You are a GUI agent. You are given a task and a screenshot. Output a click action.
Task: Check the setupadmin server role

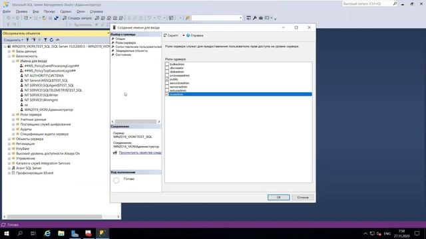(x=167, y=90)
